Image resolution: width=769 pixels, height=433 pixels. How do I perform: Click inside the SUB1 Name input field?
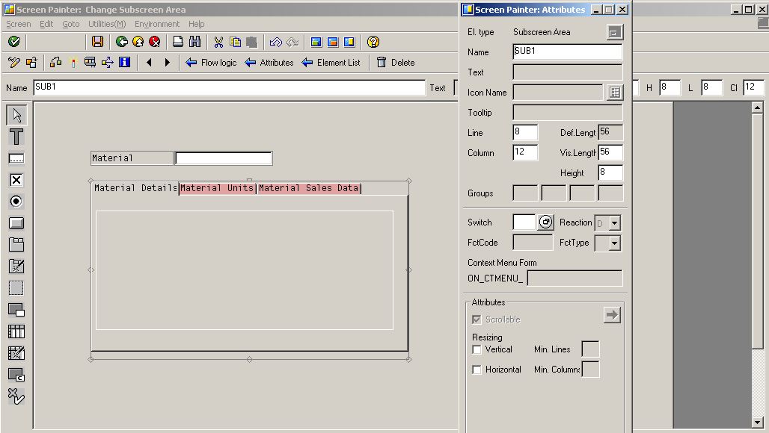(567, 52)
